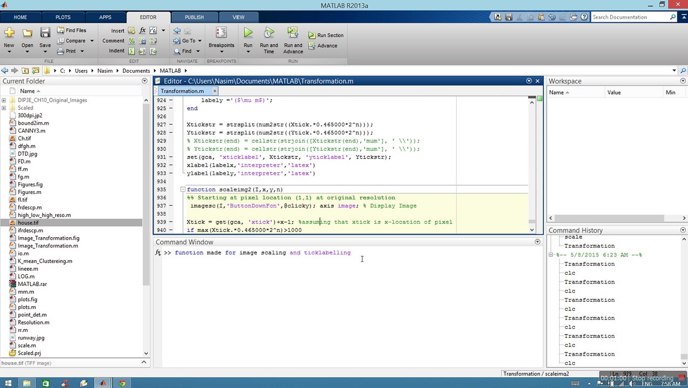
Task: Switch to the APPS tab
Action: [105, 17]
